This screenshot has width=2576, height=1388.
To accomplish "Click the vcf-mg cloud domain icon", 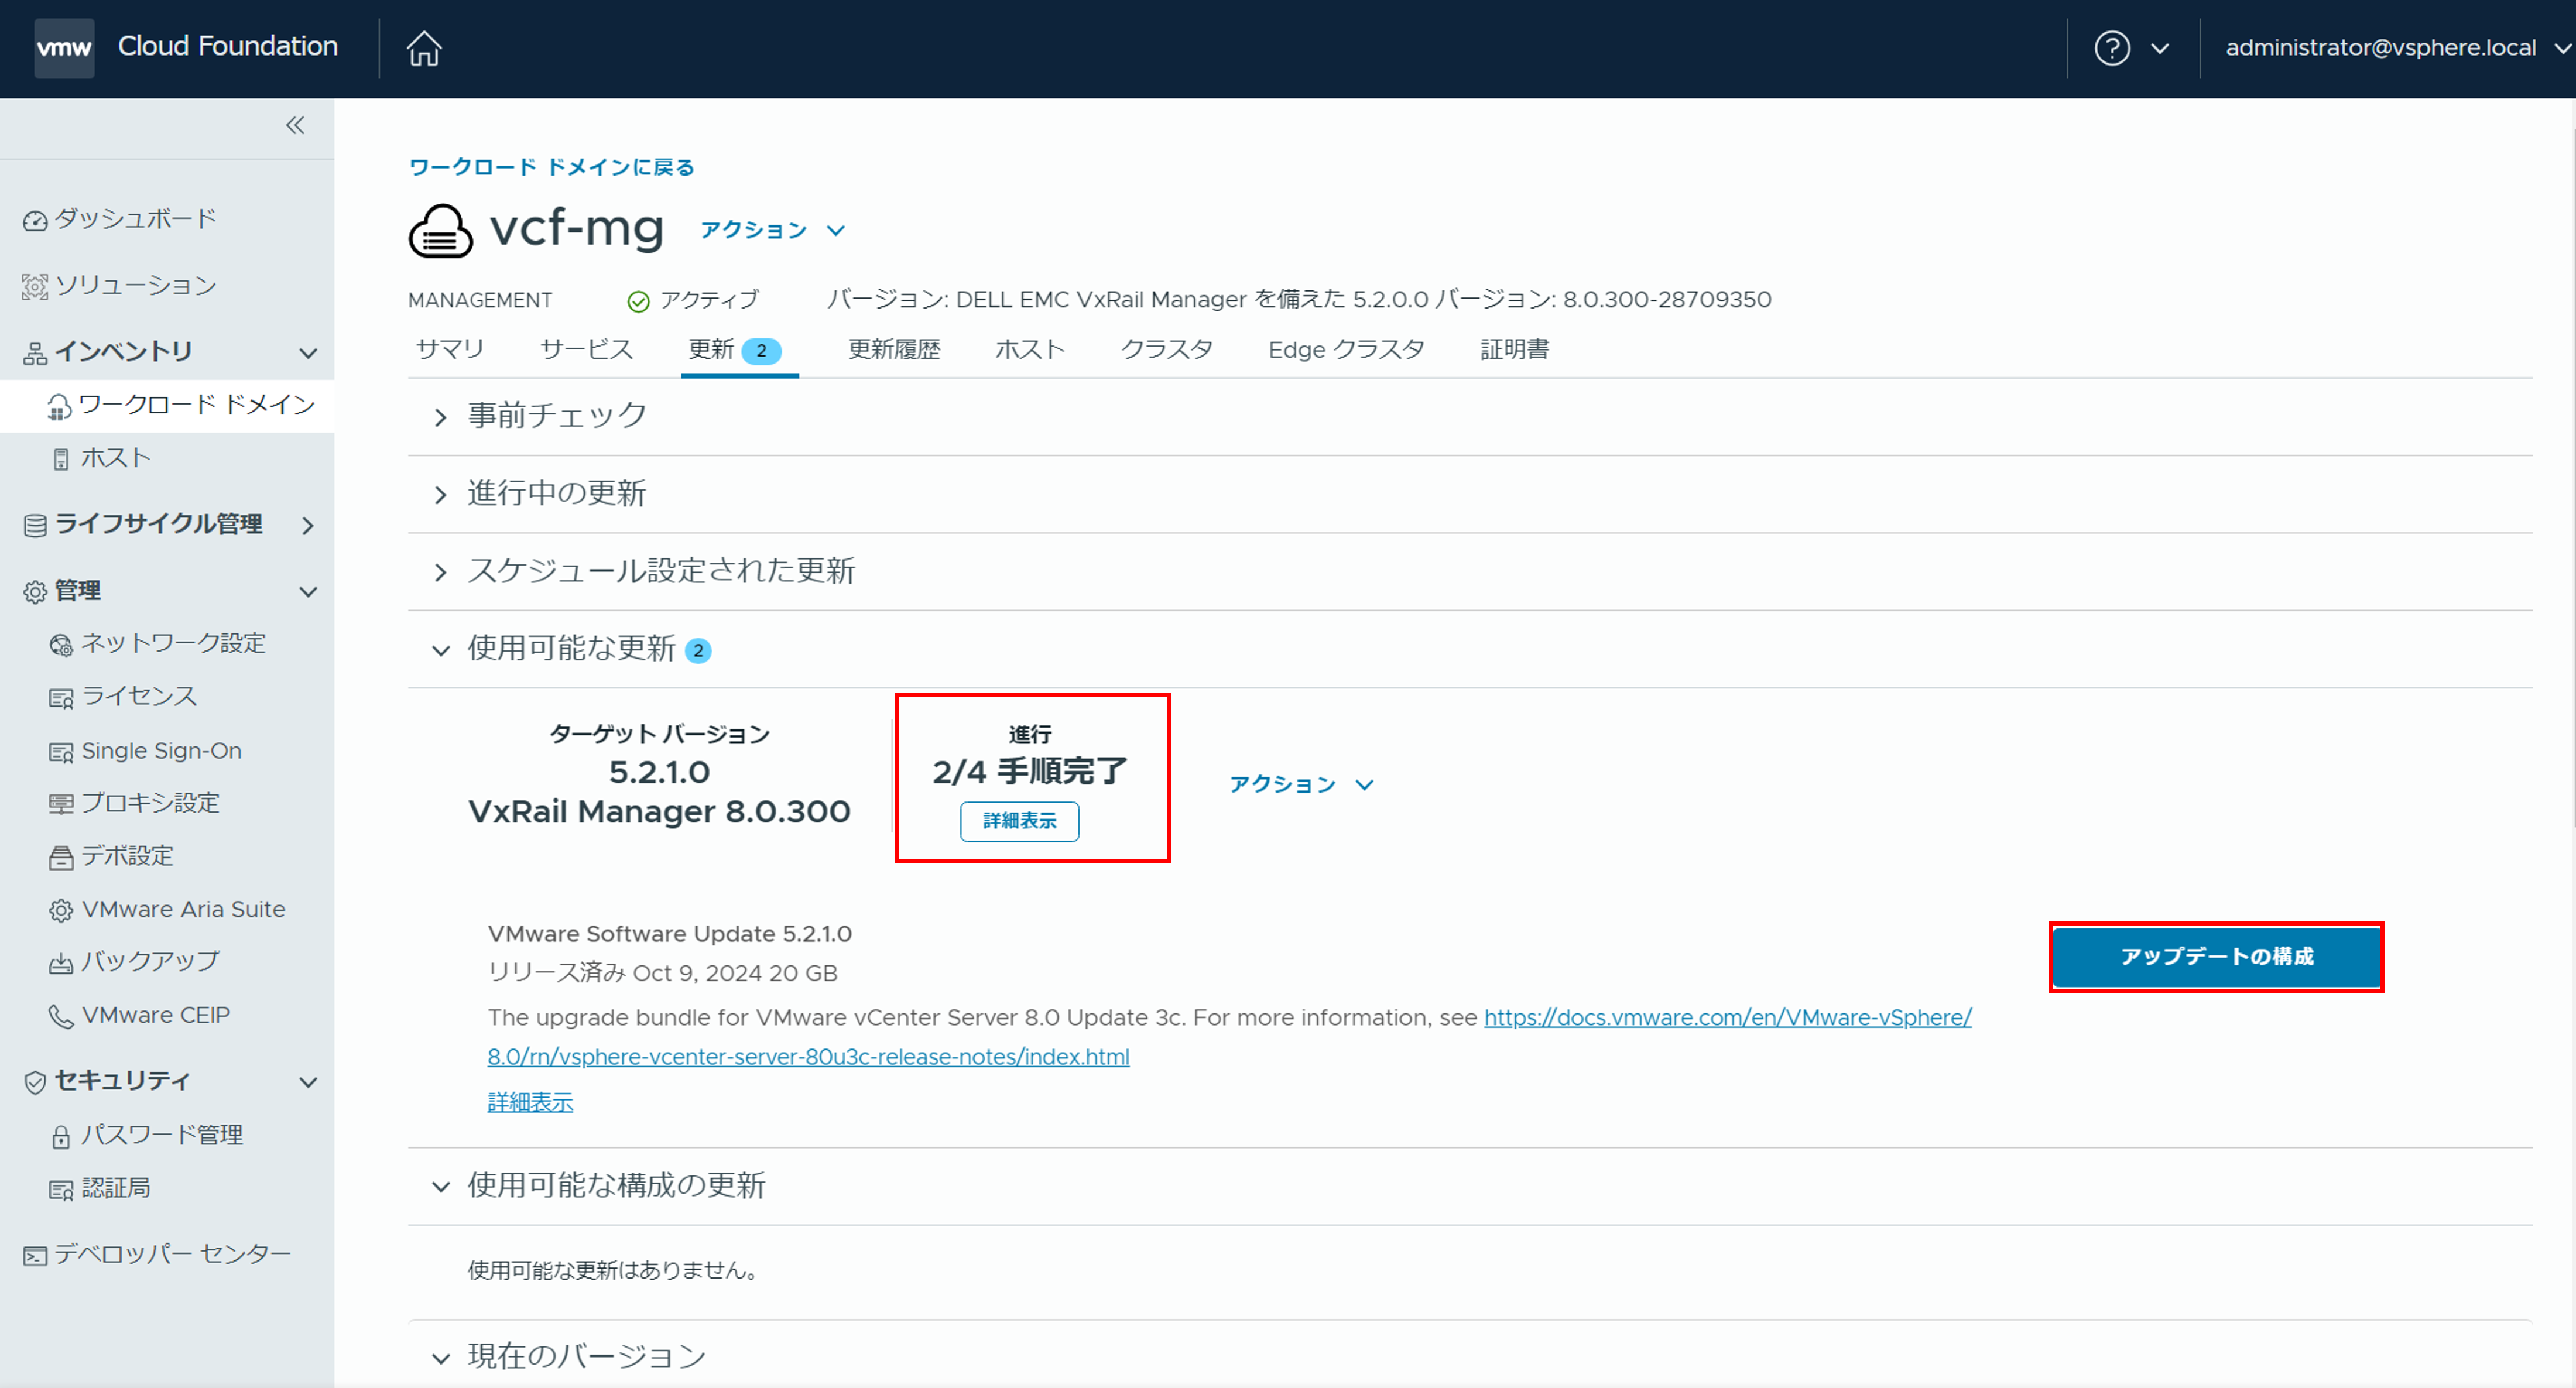I will (x=440, y=231).
